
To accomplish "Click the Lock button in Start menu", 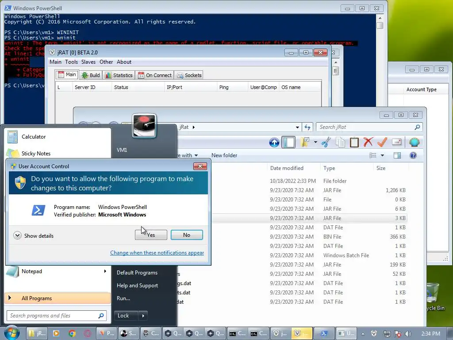I will [126, 316].
